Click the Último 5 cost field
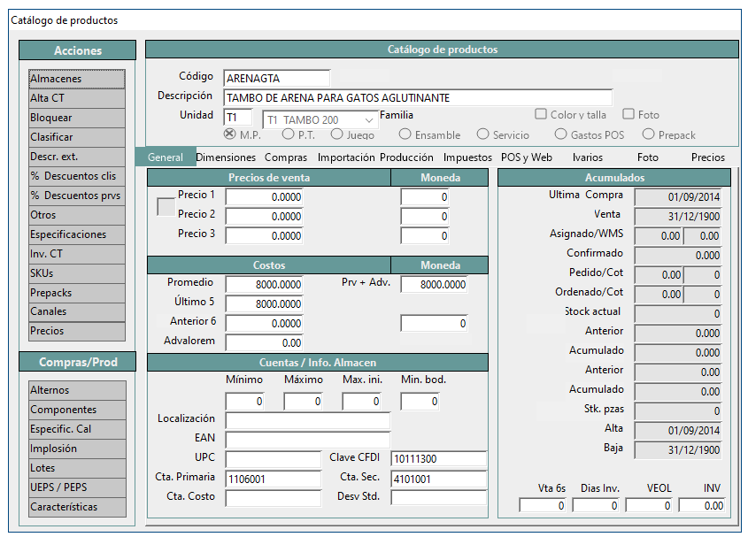748x537 pixels. [x=265, y=304]
